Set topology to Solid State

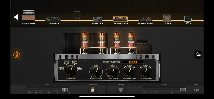(79, 68)
